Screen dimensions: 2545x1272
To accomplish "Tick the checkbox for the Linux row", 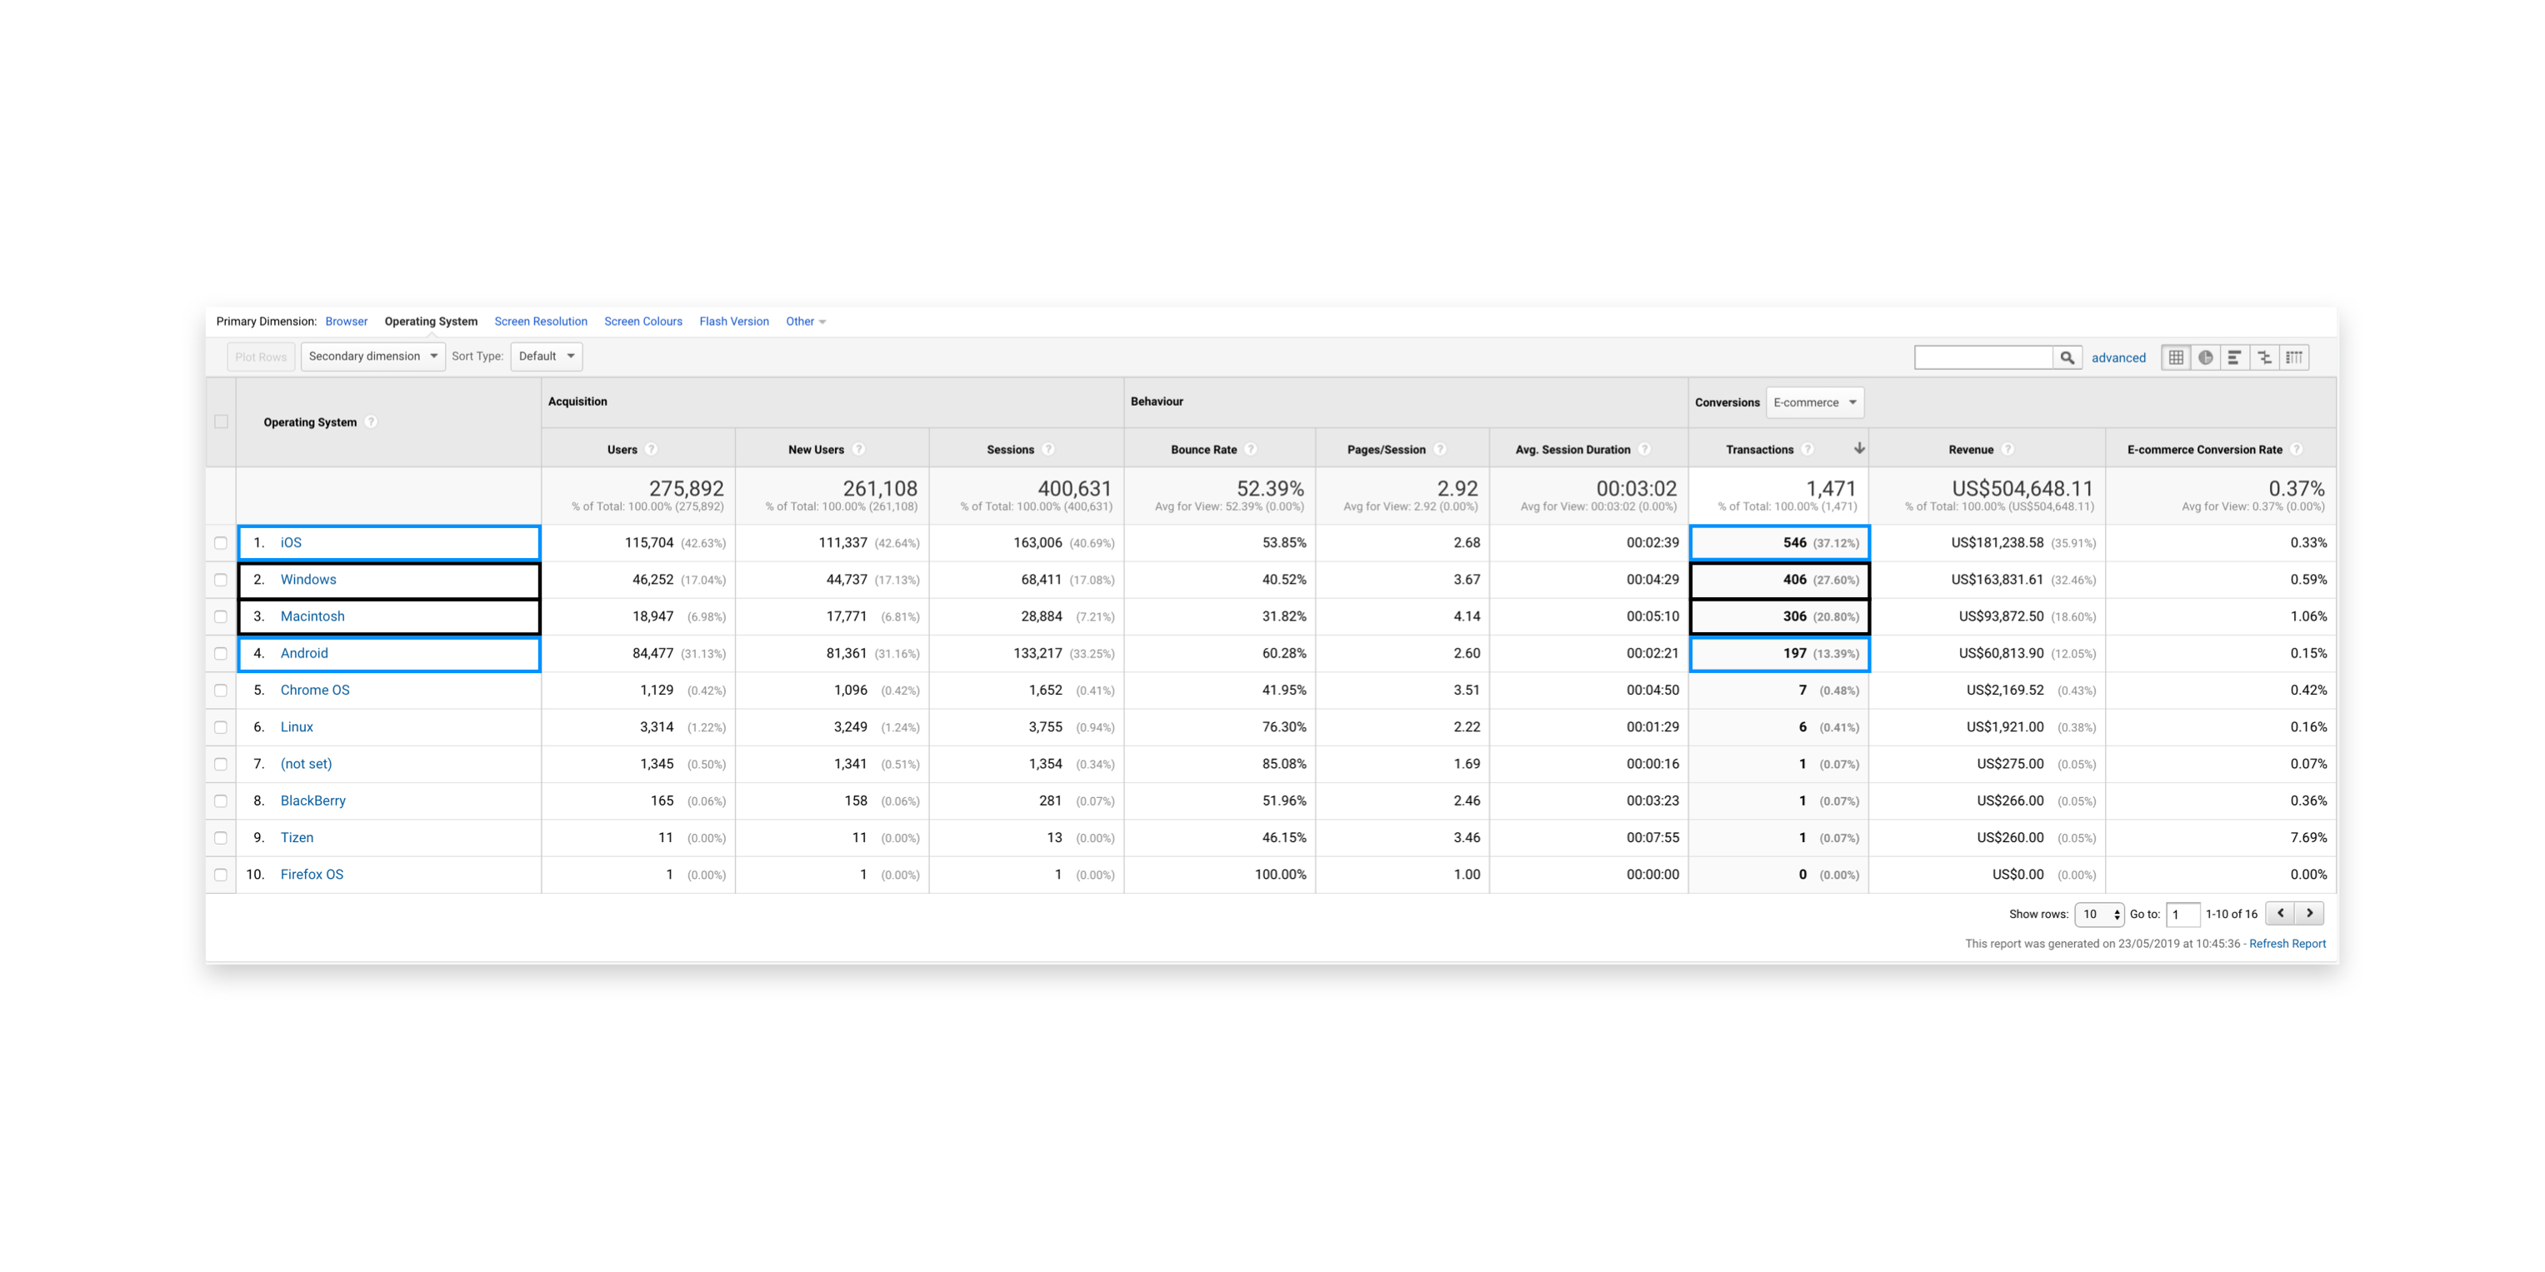I will 222,727.
